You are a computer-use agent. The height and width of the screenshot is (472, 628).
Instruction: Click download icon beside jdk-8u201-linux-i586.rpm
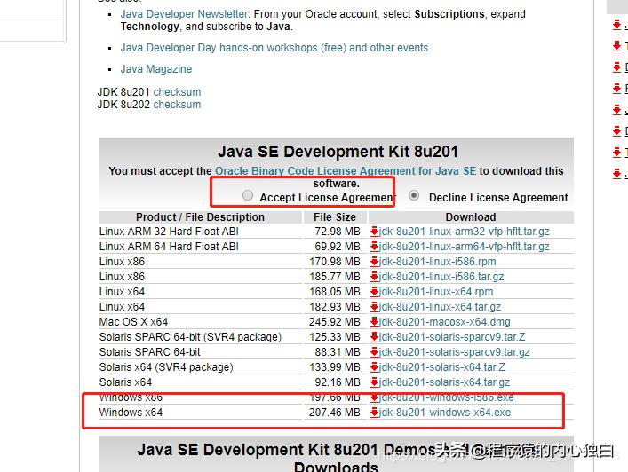point(375,262)
